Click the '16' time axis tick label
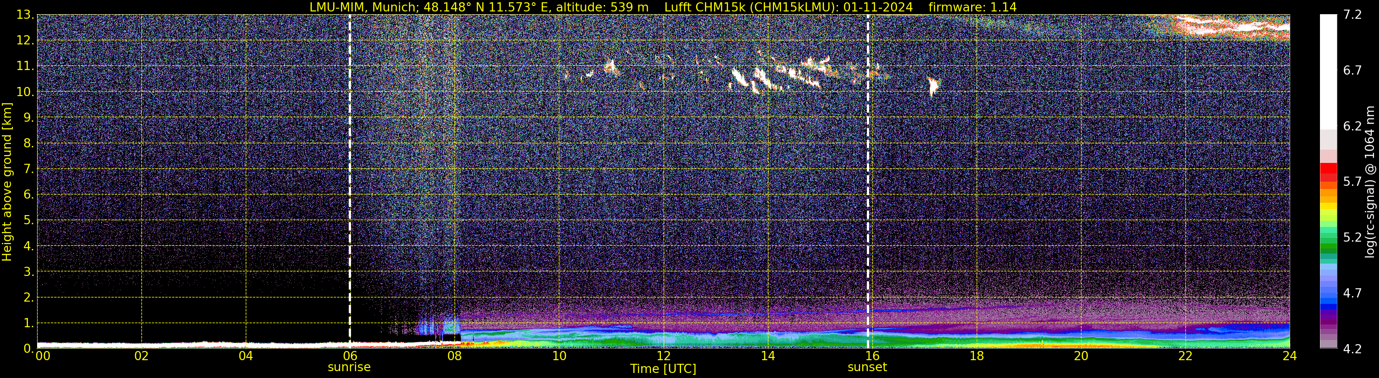1379x378 pixels. [x=872, y=356]
